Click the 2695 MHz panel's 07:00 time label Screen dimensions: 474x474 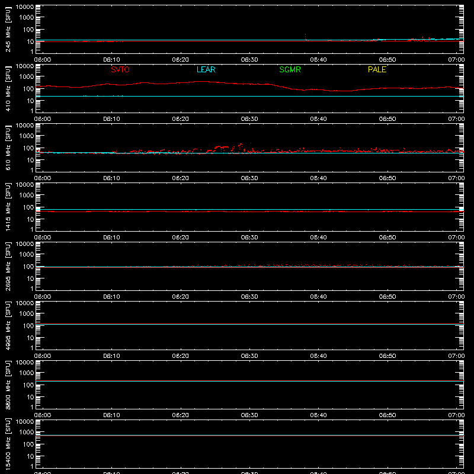[x=456, y=297]
